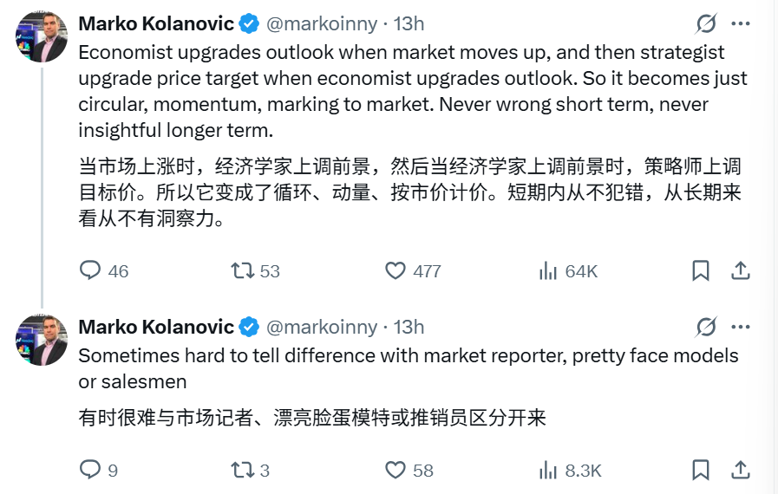View analytics showing 64K views
Viewport: 778px width, 494px height.
(x=547, y=271)
